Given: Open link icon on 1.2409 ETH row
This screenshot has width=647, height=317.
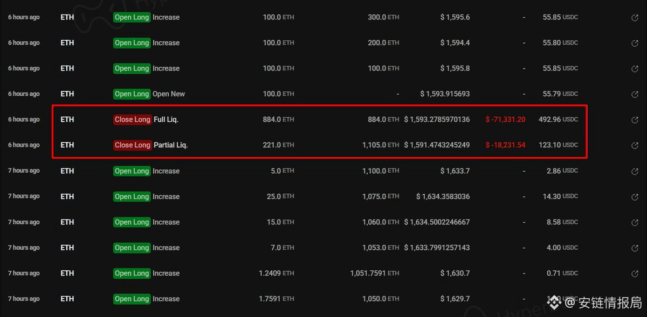Looking at the screenshot, I should click(635, 273).
